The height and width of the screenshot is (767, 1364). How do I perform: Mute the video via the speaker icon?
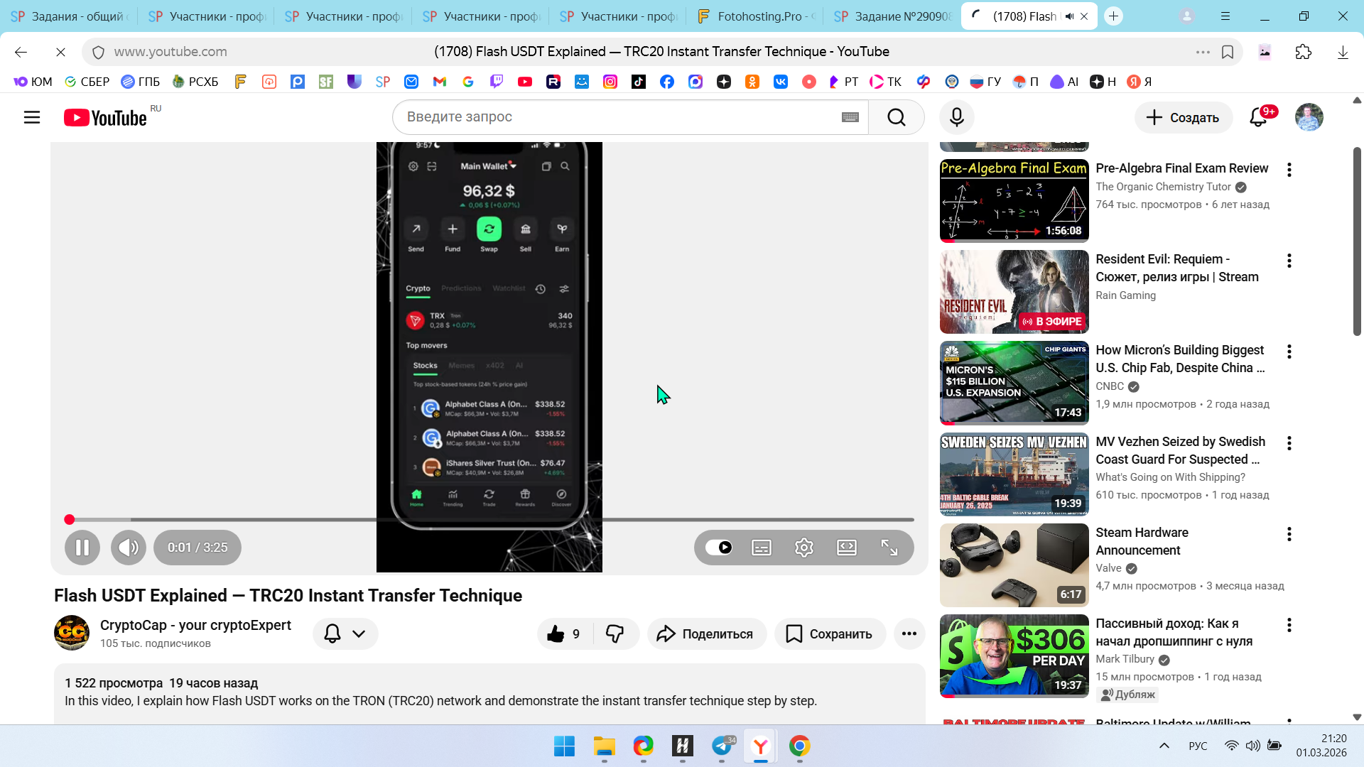click(129, 548)
